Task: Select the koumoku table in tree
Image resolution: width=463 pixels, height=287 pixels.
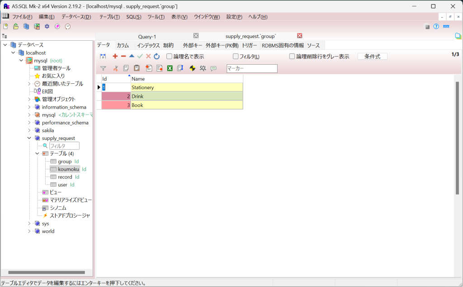Action: pos(68,169)
